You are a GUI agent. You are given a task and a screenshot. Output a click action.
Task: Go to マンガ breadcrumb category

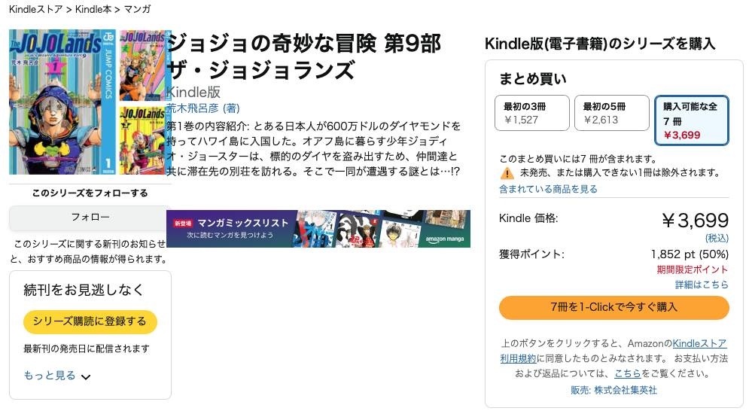tap(137, 9)
